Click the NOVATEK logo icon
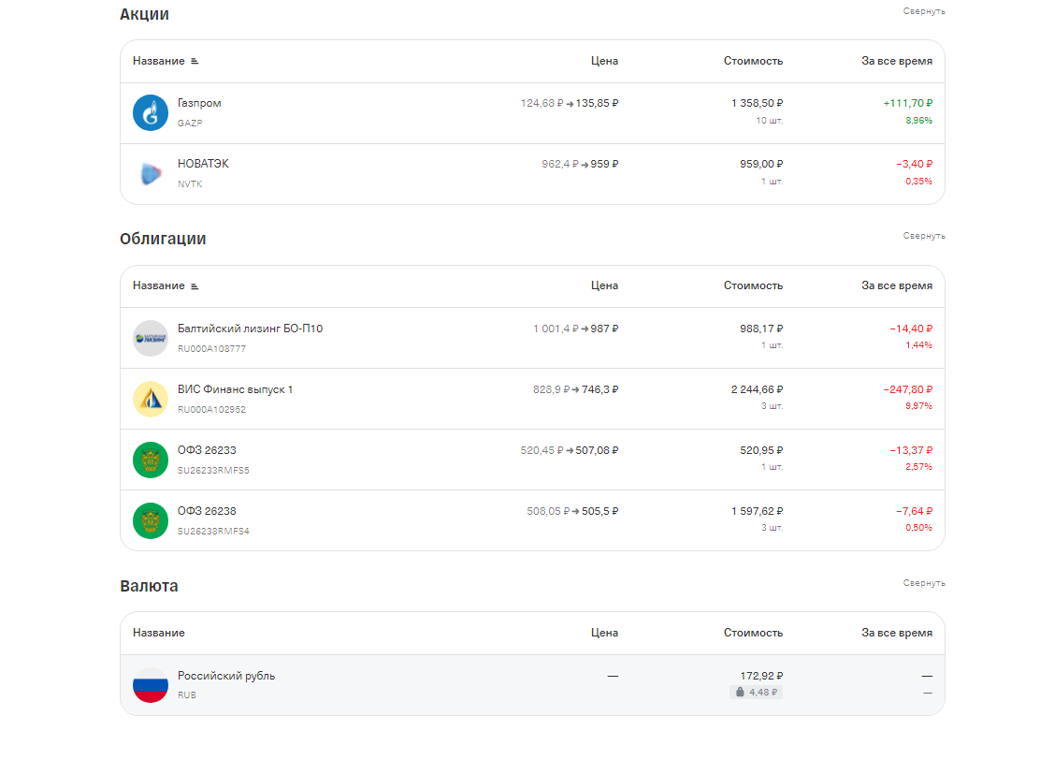1040x760 pixels. pyautogui.click(x=151, y=174)
